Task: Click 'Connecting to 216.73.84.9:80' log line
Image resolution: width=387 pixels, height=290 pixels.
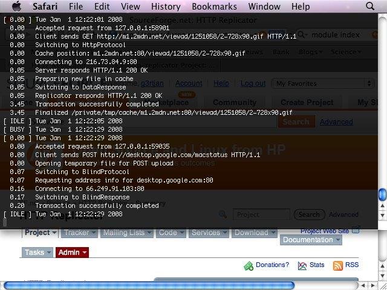Action: (x=86, y=62)
